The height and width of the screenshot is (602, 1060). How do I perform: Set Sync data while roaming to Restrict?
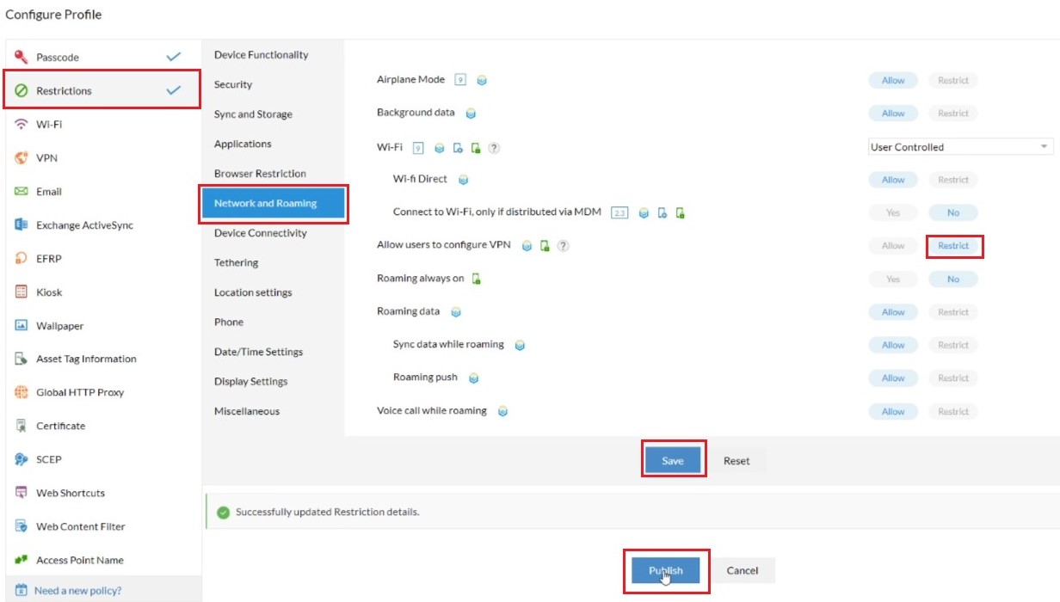(x=953, y=346)
